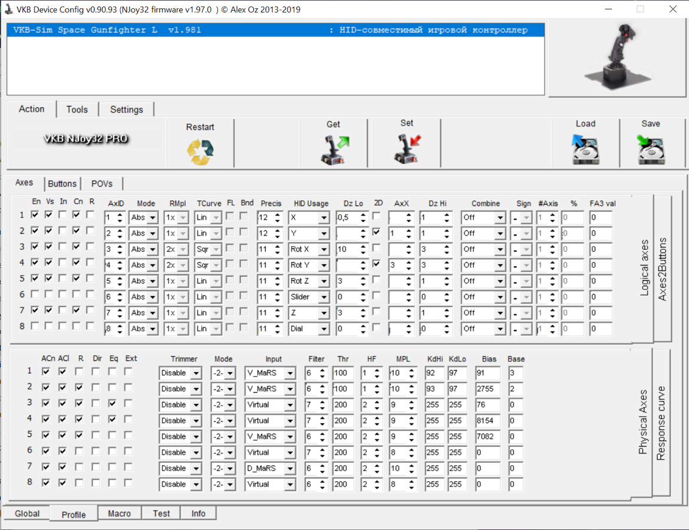Viewport: 689px width, 530px height.
Task: Toggle En checkbox for logical axis 6
Action: click(35, 294)
